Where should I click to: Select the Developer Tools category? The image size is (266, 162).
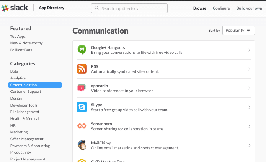tap(24, 105)
